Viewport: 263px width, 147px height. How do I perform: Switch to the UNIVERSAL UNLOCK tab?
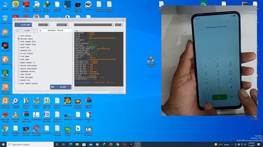coord(55,31)
